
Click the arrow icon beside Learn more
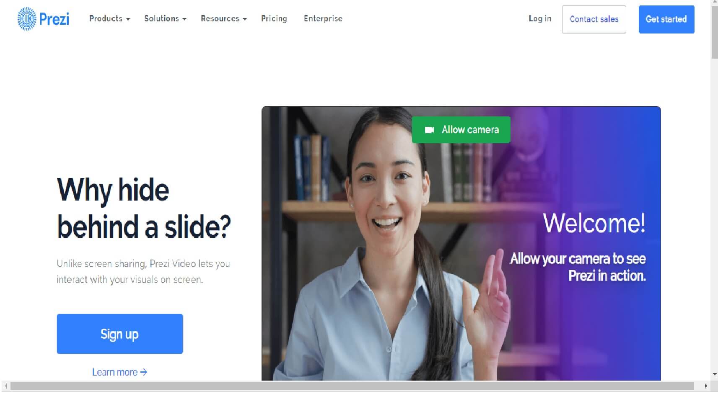coord(143,372)
